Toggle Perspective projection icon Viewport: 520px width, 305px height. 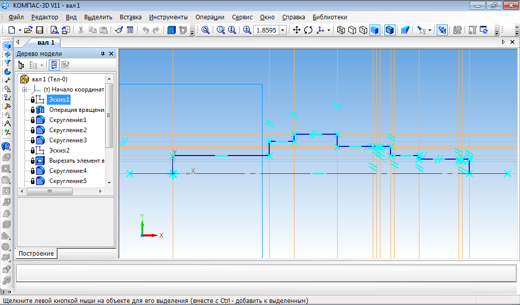(405, 30)
